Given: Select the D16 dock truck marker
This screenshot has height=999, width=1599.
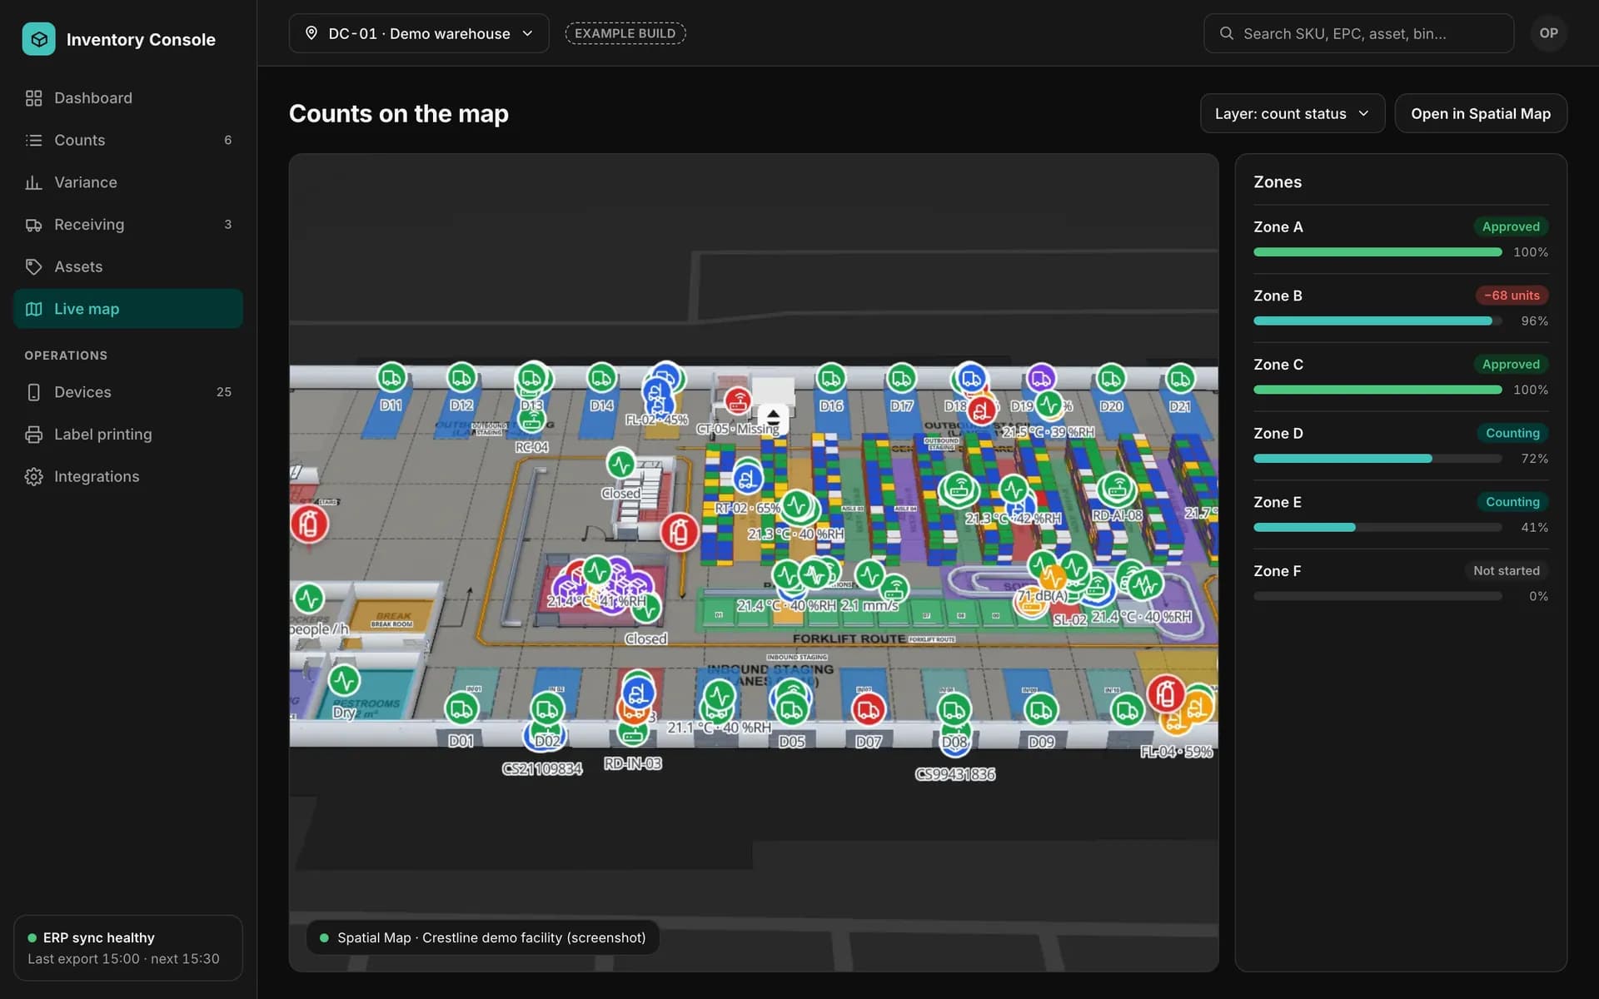Looking at the screenshot, I should 830,378.
